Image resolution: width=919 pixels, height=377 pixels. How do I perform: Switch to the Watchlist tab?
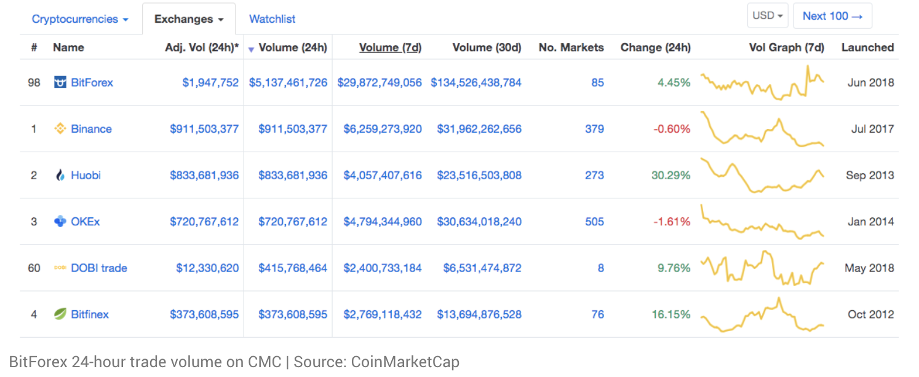pos(272,19)
